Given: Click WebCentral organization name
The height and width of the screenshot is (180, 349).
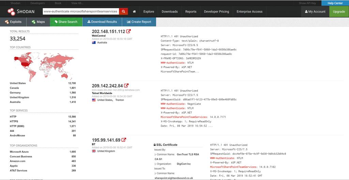Looking at the screenshot, I should click(x=98, y=36).
